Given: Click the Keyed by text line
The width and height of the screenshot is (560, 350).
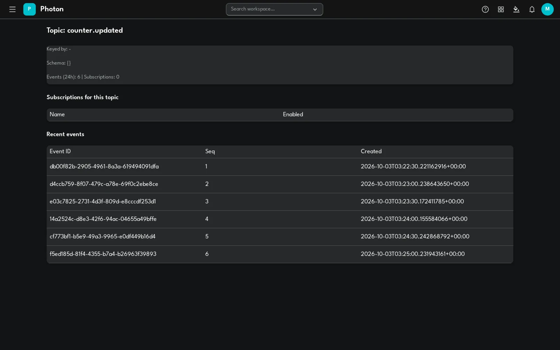Looking at the screenshot, I should pyautogui.click(x=59, y=49).
